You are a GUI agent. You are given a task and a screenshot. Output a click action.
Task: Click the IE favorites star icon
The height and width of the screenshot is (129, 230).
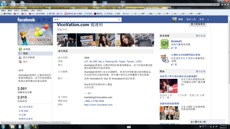click(x=225, y=5)
